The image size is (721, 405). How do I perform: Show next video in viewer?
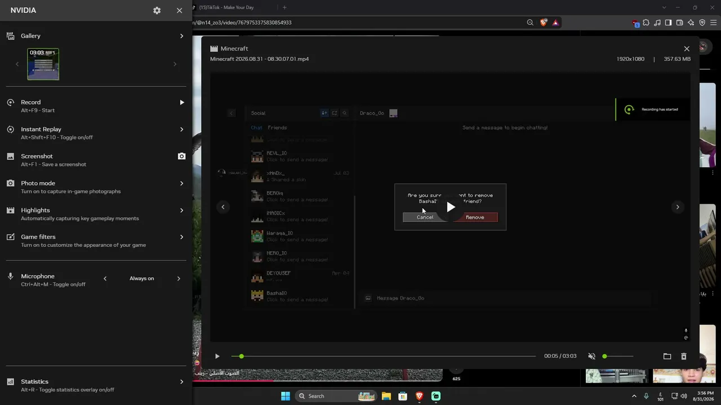[x=678, y=207]
